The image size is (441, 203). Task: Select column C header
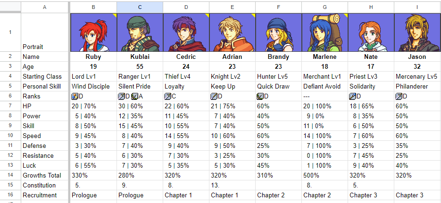(x=140, y=7)
